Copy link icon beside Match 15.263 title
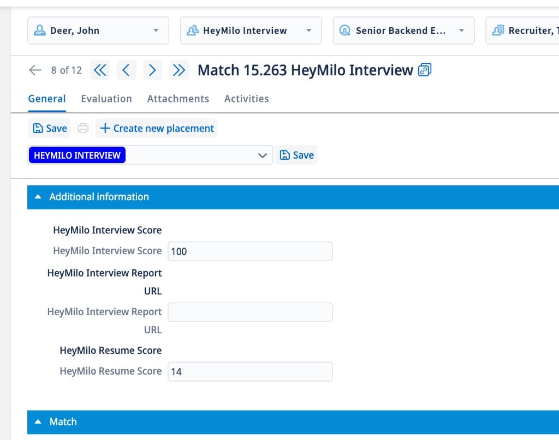 point(425,69)
